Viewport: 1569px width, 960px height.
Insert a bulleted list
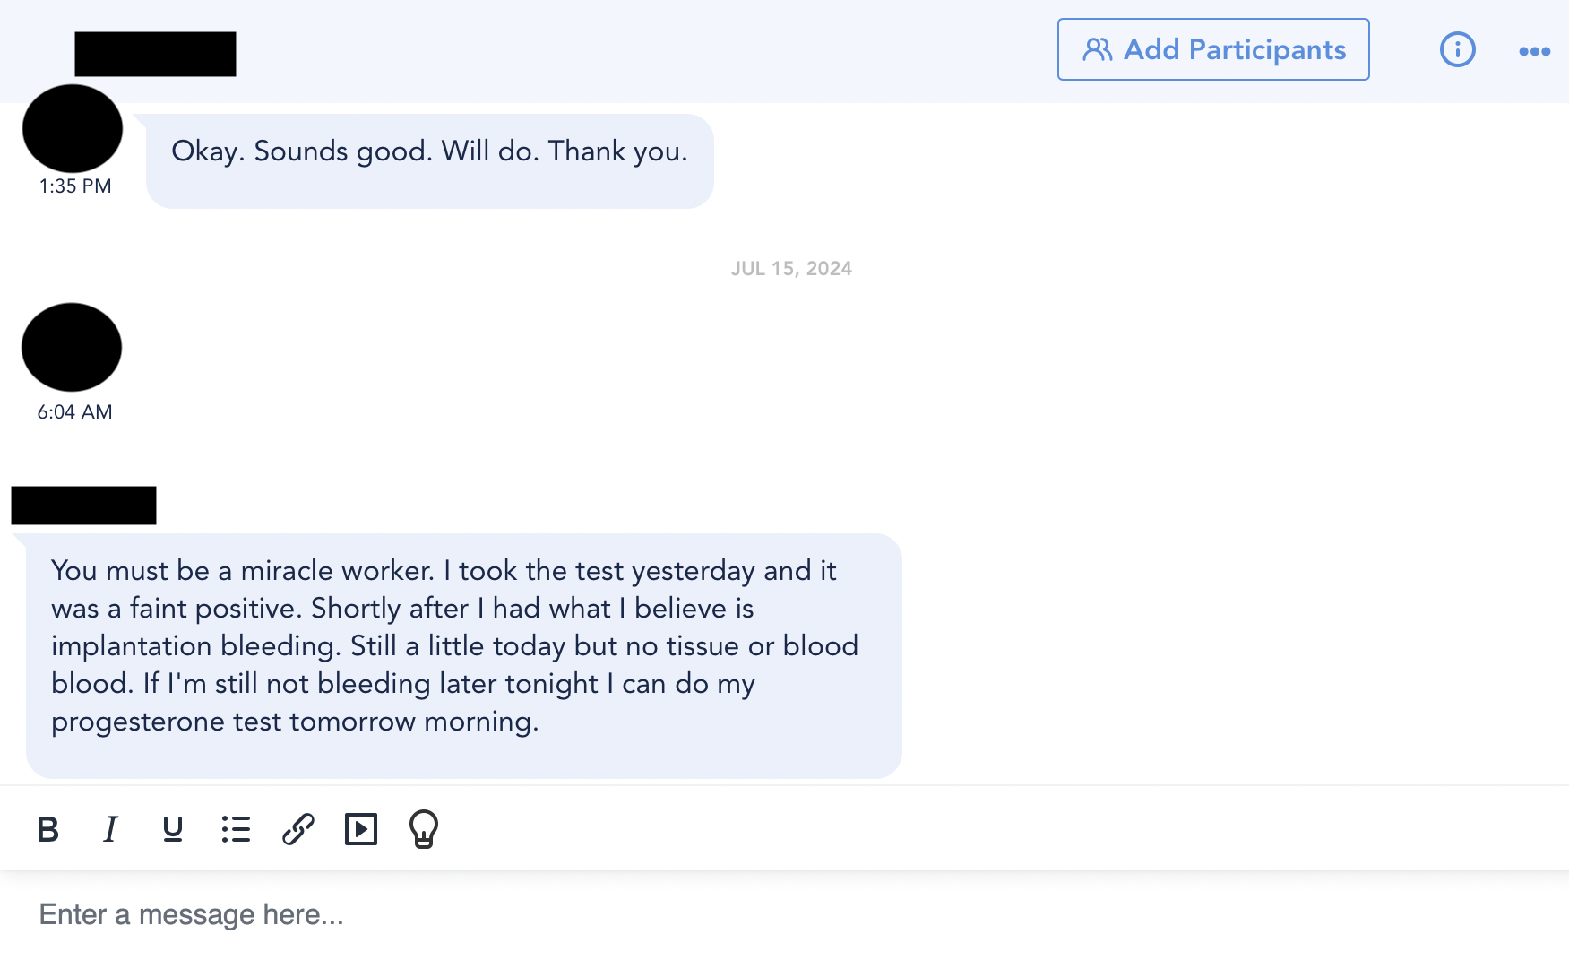(x=236, y=829)
